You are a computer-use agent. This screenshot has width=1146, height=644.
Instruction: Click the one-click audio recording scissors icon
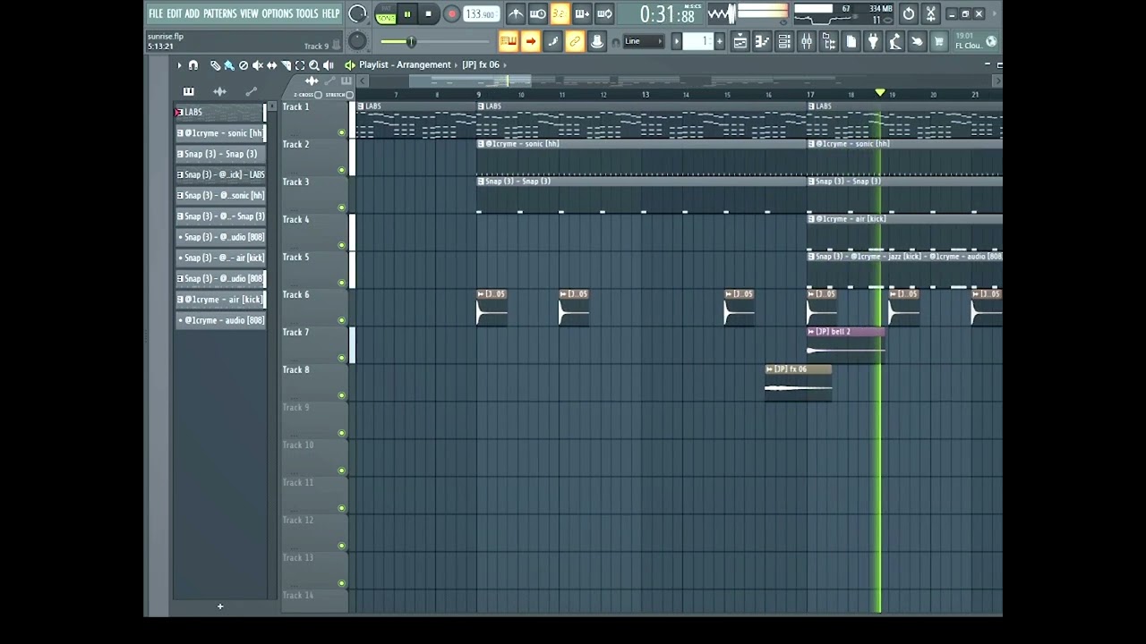(931, 13)
